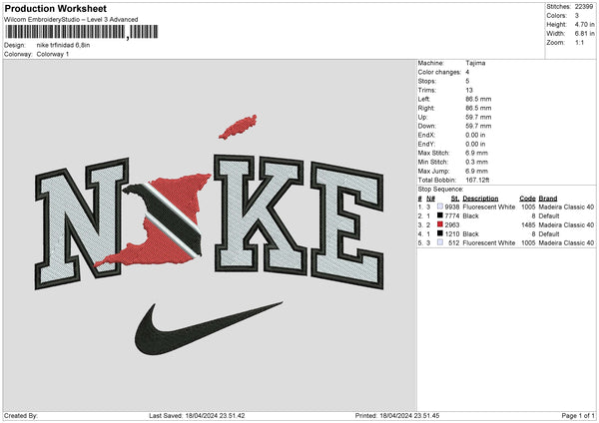Click stitch count 7774 in stop row 2
The image size is (599, 423).
click(452, 216)
